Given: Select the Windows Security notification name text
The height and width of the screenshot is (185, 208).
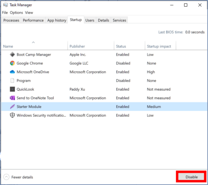Looking at the screenshot, I should (x=41, y=115).
